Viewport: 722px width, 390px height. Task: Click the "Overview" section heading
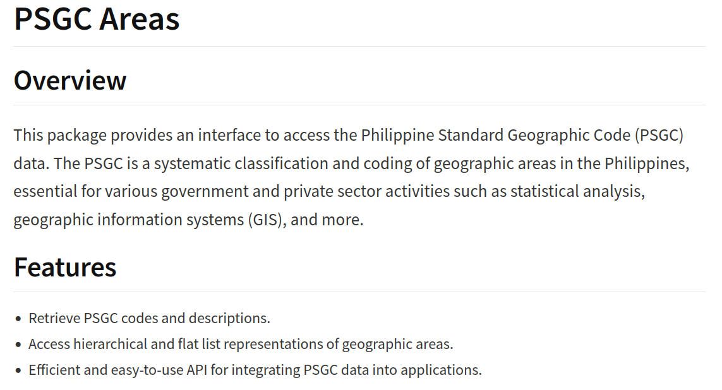[x=70, y=80]
